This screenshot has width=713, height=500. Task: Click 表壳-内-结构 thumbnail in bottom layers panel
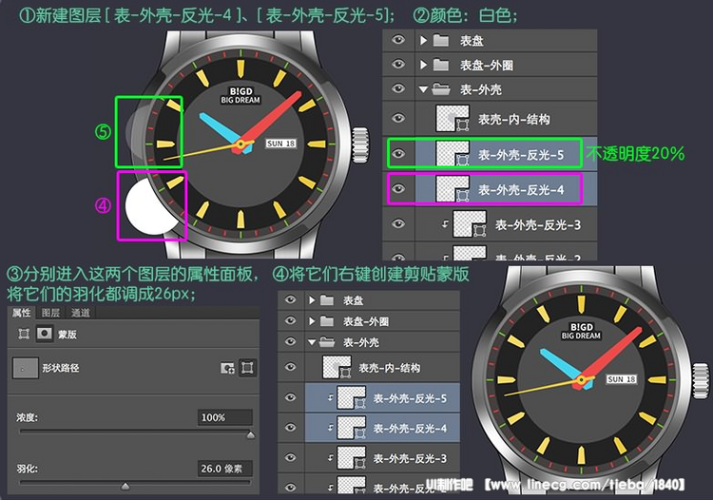pyautogui.click(x=337, y=367)
